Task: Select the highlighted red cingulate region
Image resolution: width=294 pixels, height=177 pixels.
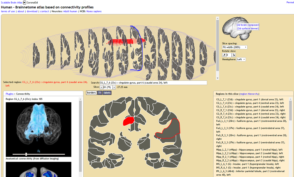Action: 128,120
